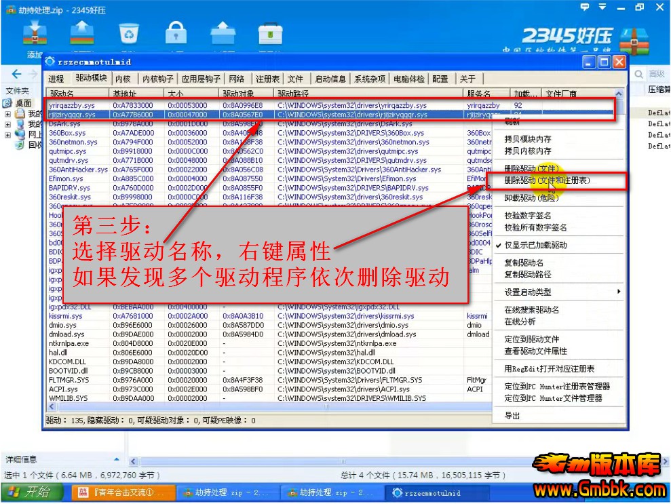671x504 pixels.
Task: Go back with the blue left arrow
Action: point(16,74)
